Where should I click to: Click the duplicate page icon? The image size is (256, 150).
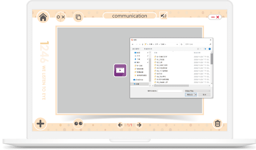point(78,17)
